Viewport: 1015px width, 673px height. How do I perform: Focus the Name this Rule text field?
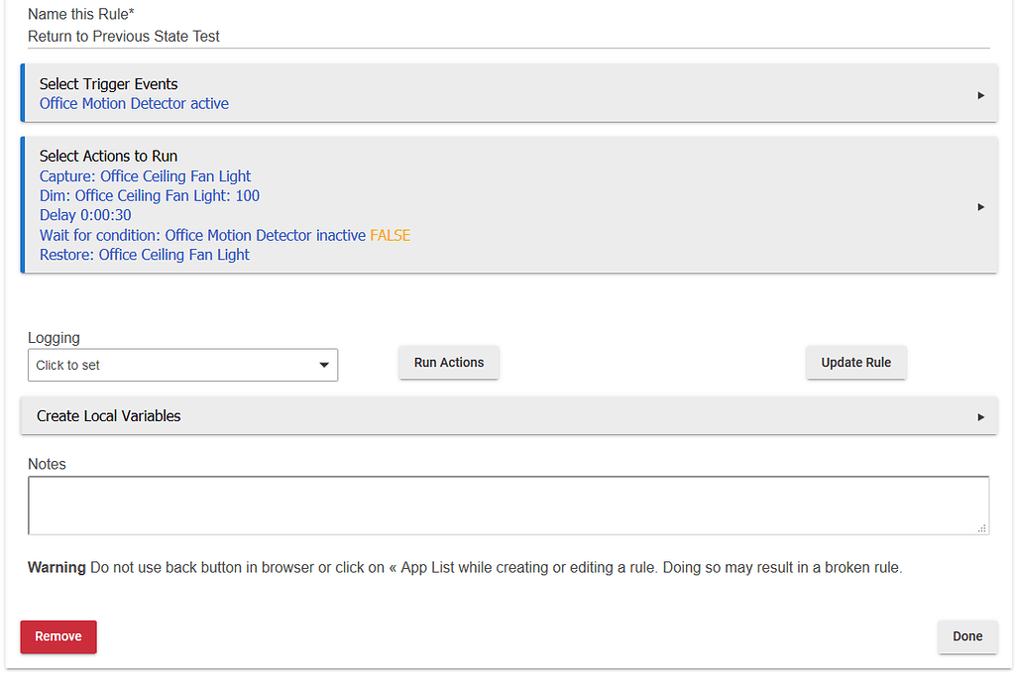coord(507,37)
